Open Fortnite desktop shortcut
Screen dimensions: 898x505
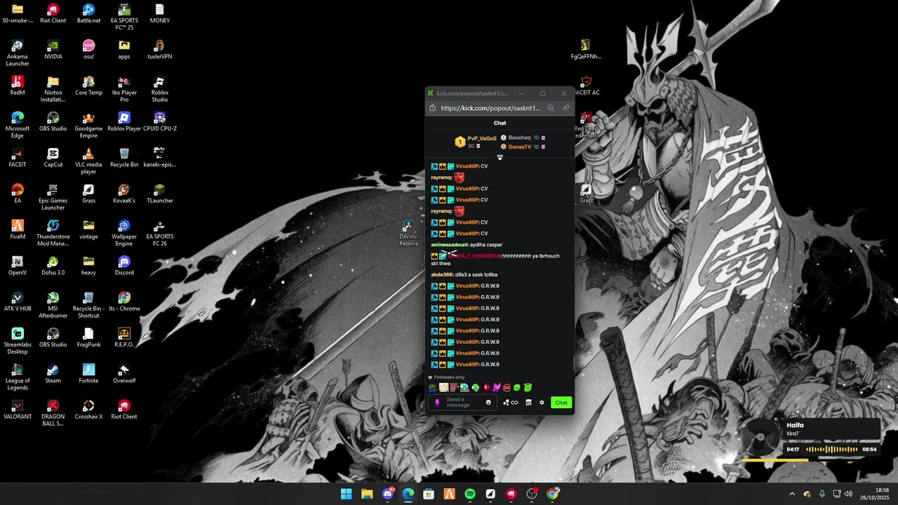tap(88, 374)
